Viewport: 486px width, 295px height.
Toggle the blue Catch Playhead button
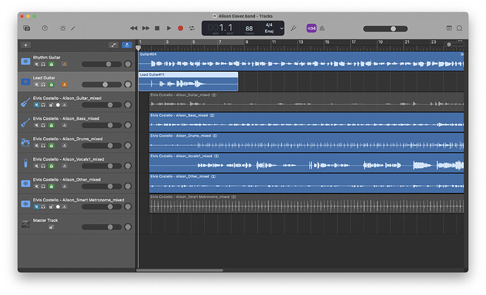[127, 45]
